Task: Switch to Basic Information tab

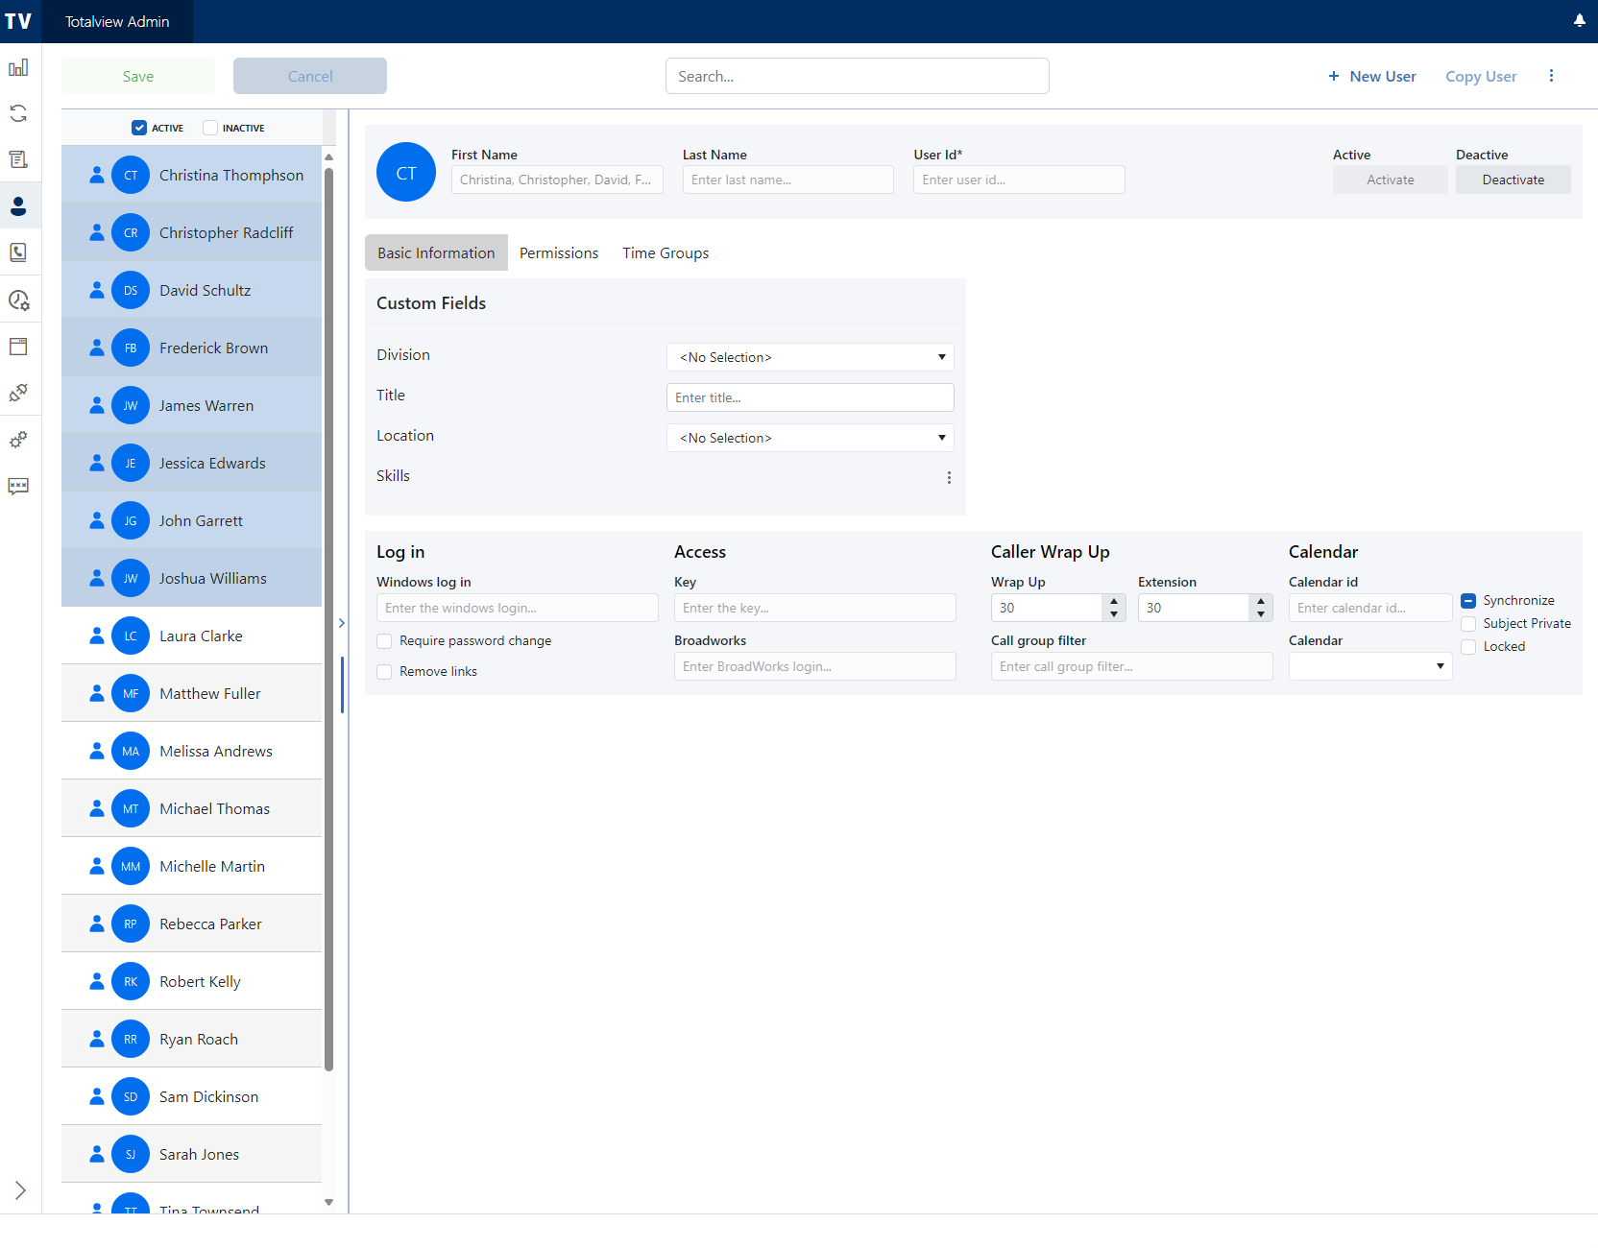Action: tap(436, 252)
